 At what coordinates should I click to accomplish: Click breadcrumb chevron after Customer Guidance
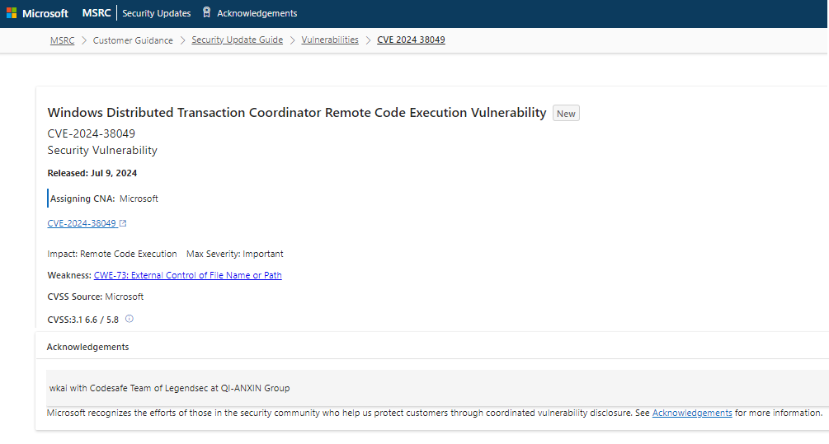click(182, 40)
